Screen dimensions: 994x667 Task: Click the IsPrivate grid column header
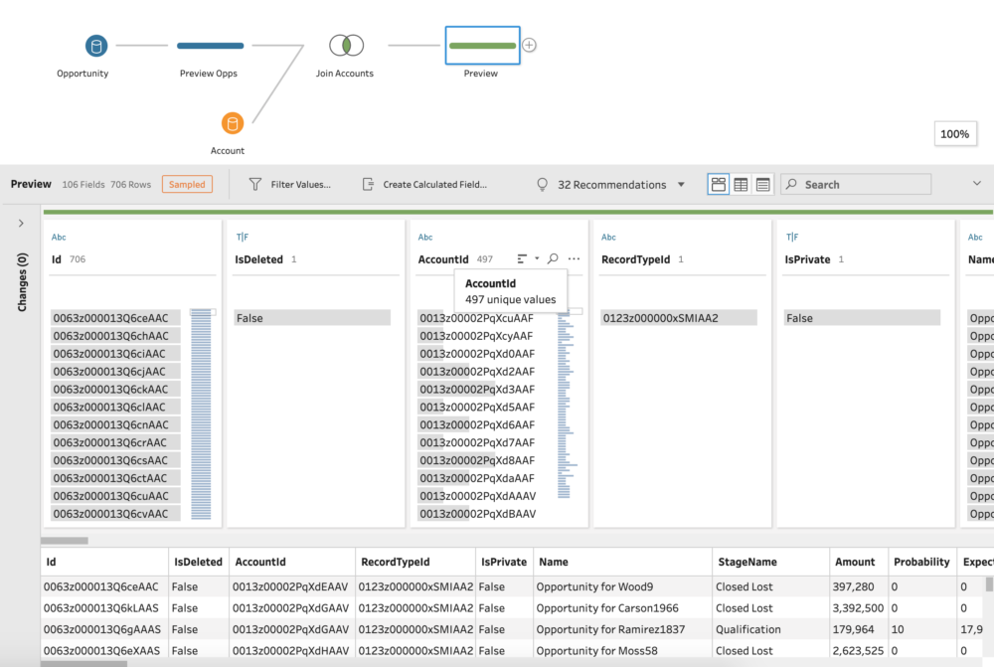[x=505, y=562]
